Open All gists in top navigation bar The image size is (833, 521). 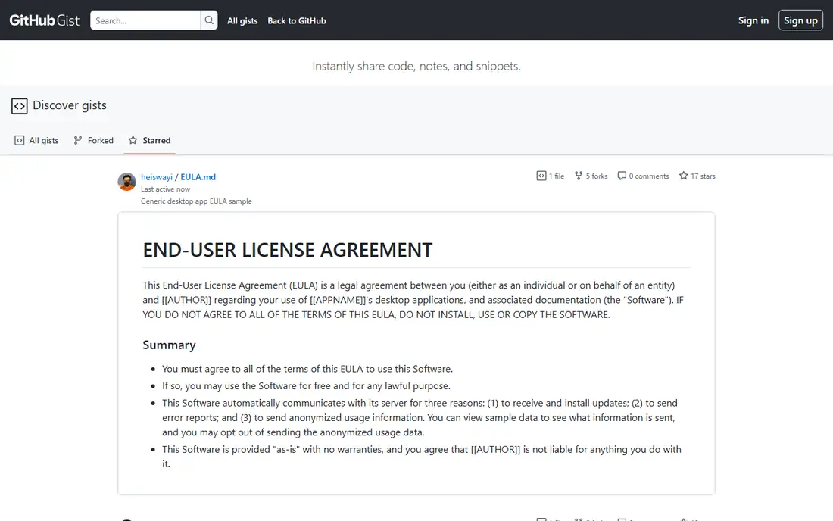point(242,20)
